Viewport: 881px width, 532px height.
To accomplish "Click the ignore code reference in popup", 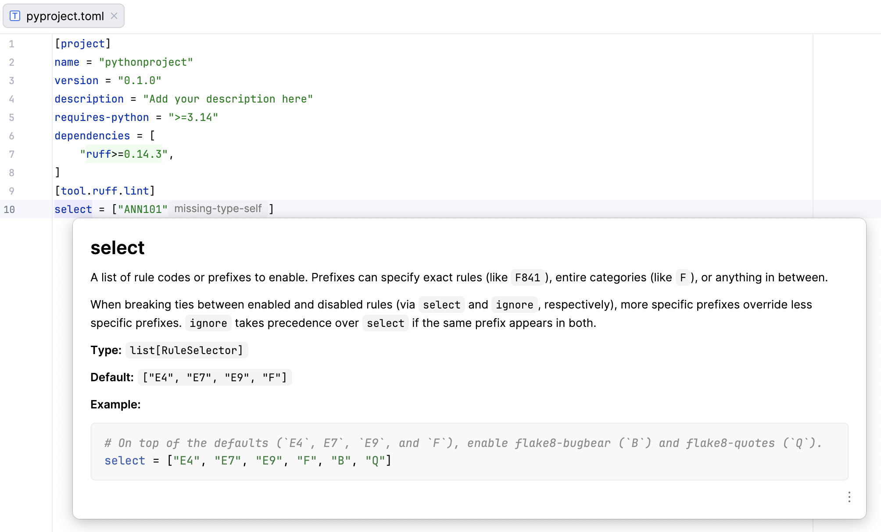I will click(514, 305).
